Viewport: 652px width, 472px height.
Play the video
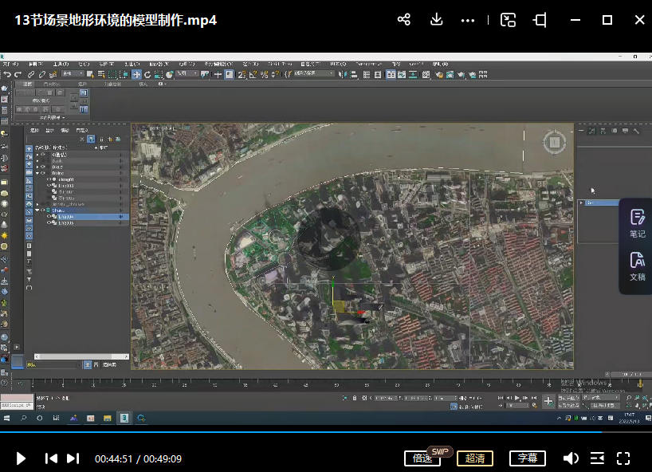tap(22, 458)
